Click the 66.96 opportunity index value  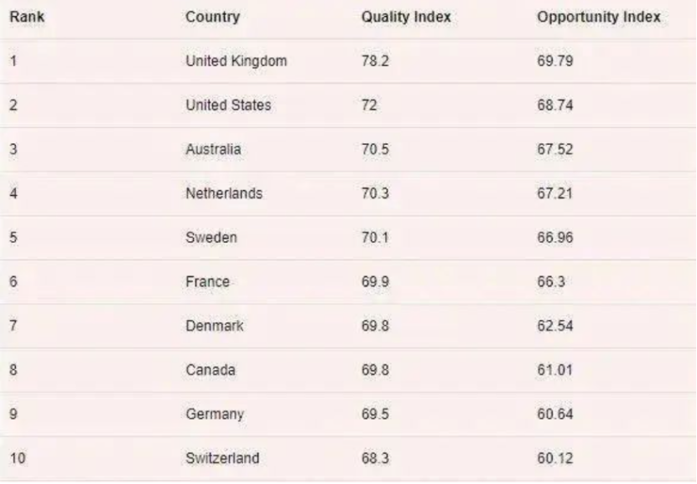(555, 237)
